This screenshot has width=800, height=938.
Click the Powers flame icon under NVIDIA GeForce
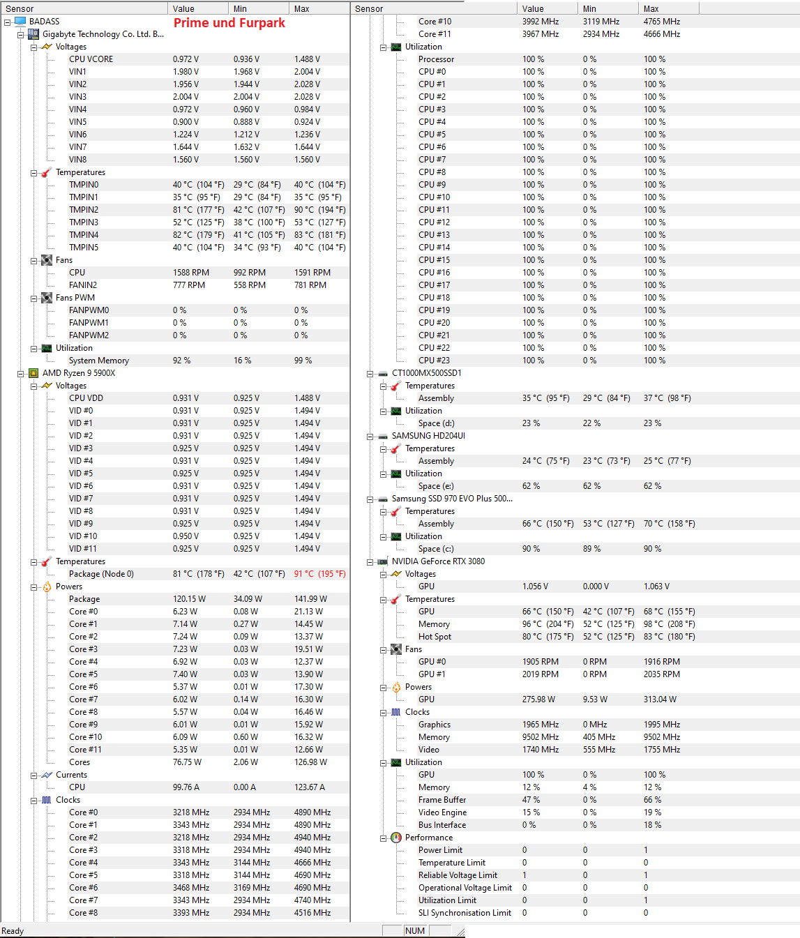396,687
